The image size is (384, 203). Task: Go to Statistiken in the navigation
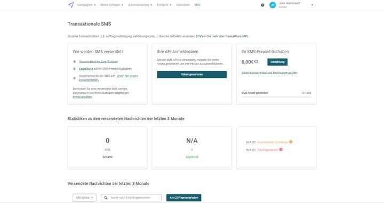click(183, 5)
